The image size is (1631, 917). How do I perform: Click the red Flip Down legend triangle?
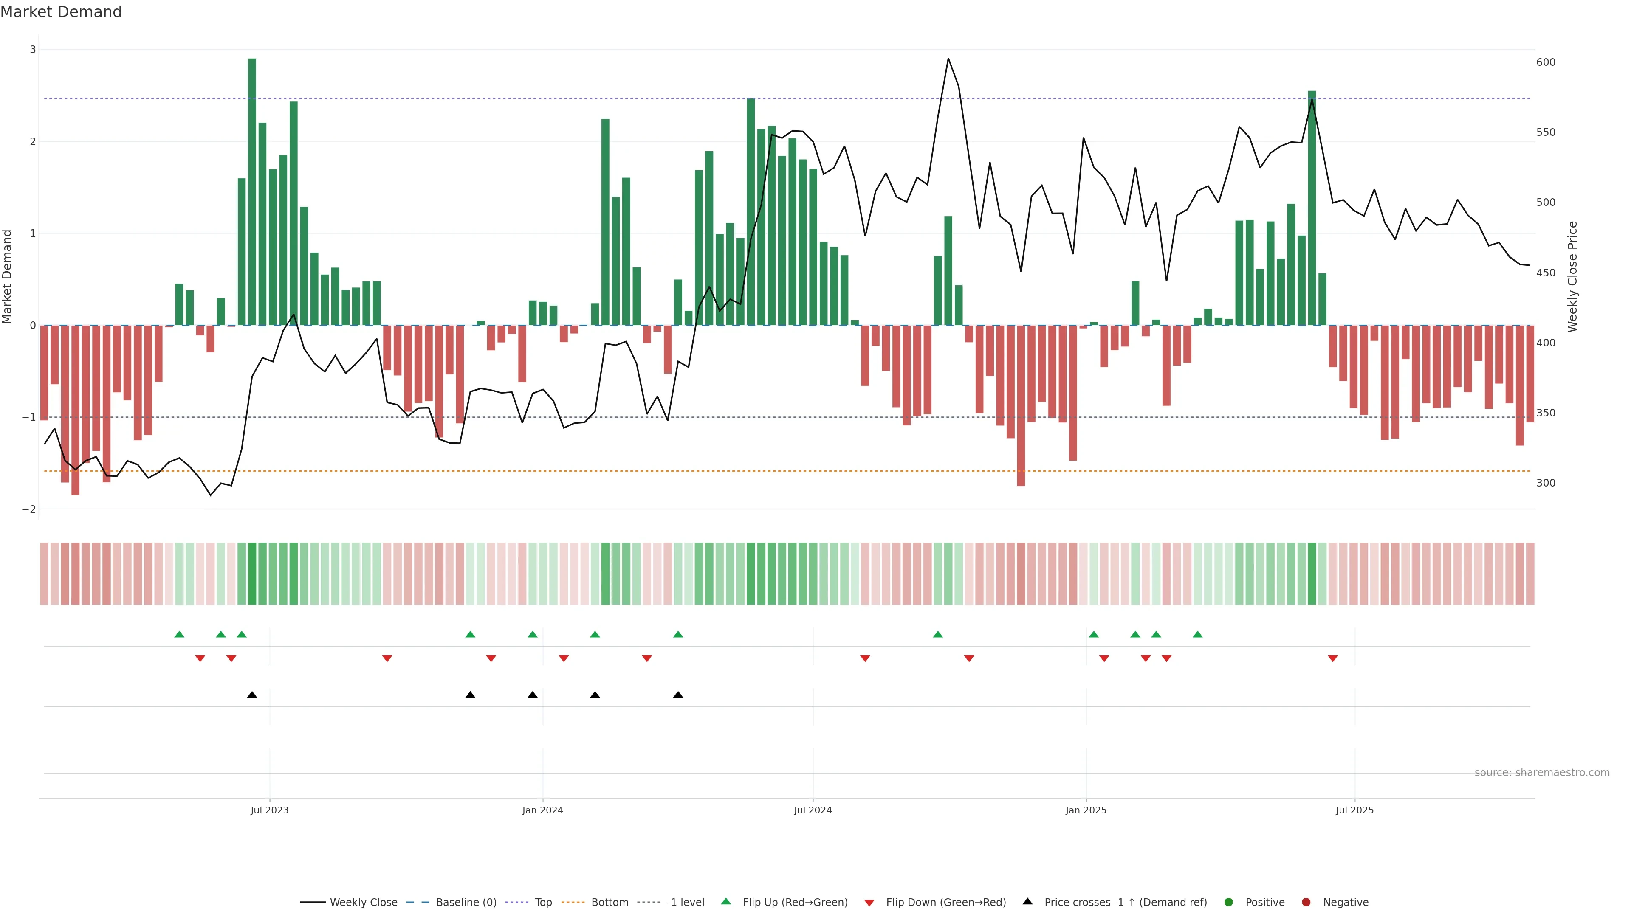(869, 903)
